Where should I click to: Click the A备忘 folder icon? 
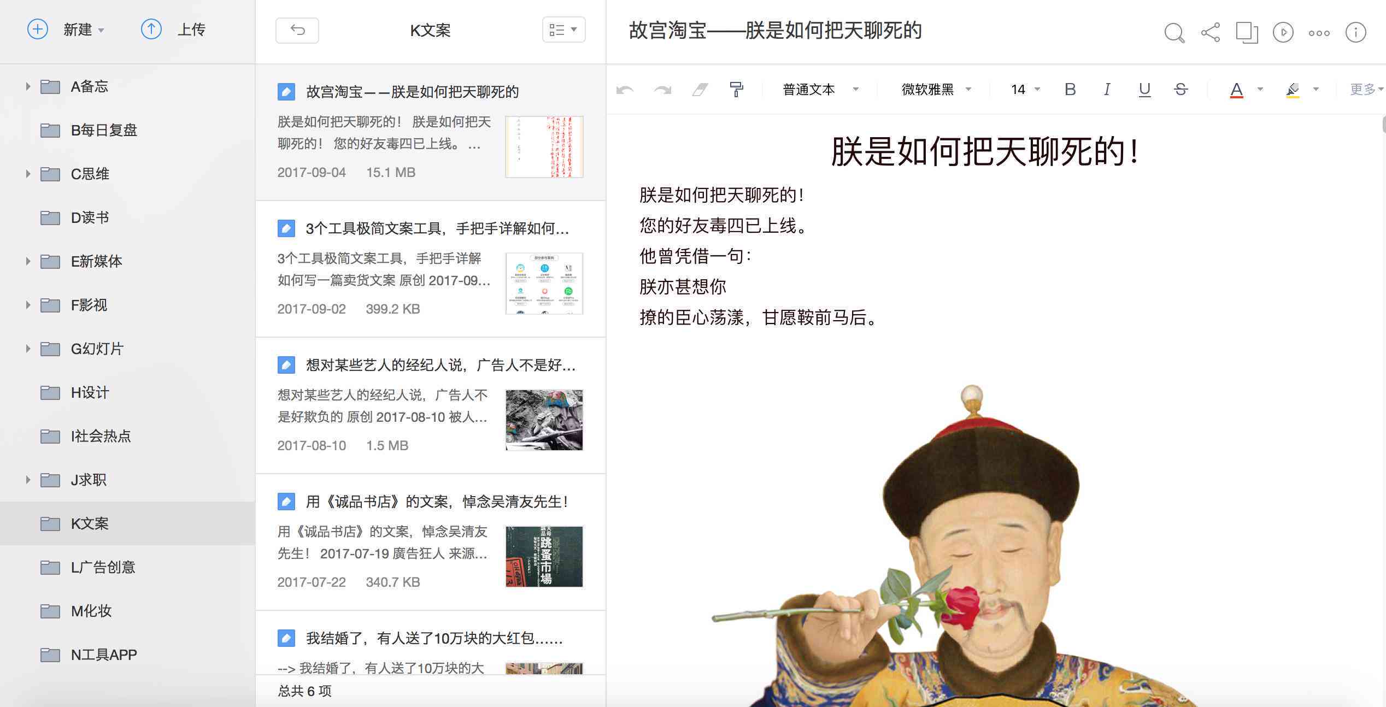tap(50, 86)
